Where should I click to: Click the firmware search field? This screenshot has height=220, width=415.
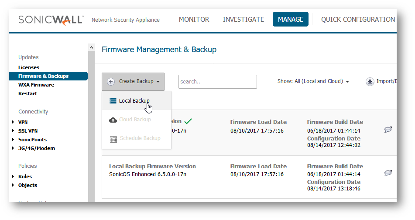pos(217,82)
